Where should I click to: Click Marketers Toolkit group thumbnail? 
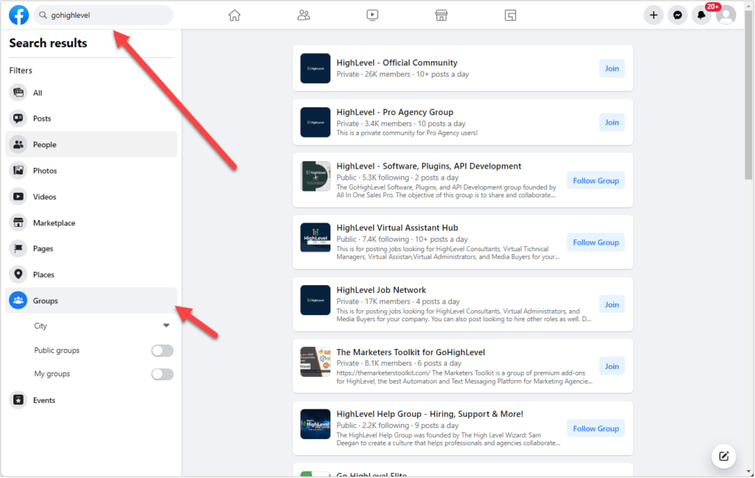[x=316, y=362]
